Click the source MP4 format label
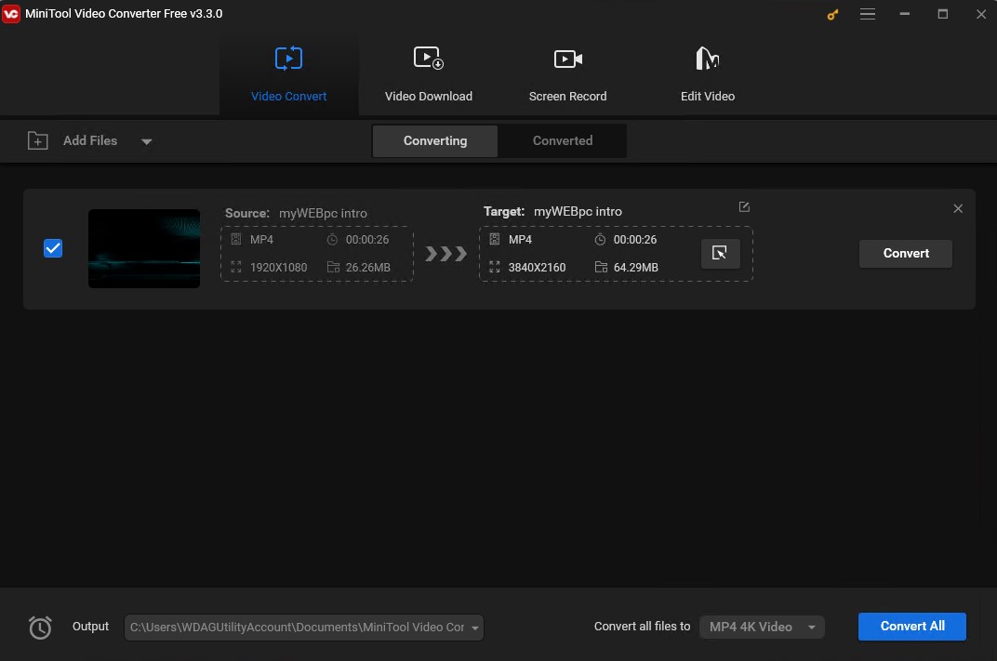 [x=261, y=240]
